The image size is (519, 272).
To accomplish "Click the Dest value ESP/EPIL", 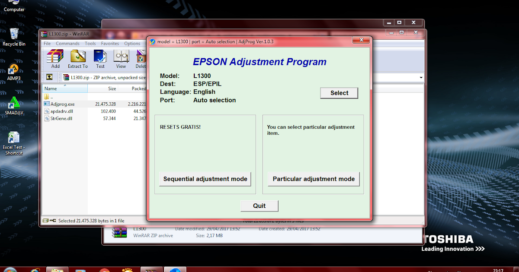I will pos(207,84).
